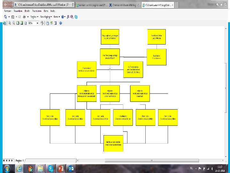
Task: Click the NL language indicator in the system tray
Action: tap(191, 168)
